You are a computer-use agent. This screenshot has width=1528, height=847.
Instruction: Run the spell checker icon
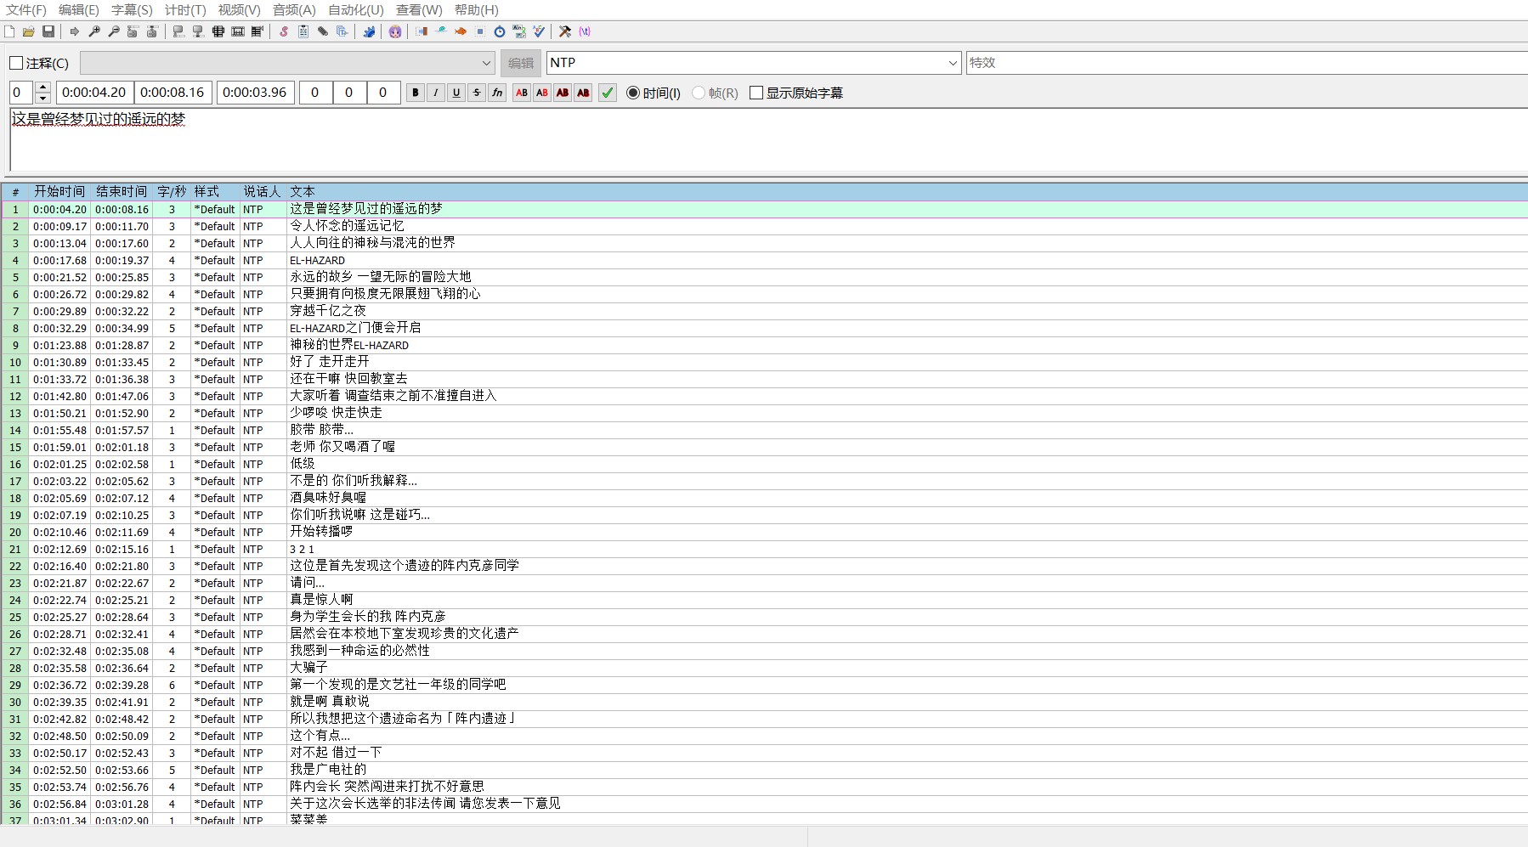click(x=539, y=31)
